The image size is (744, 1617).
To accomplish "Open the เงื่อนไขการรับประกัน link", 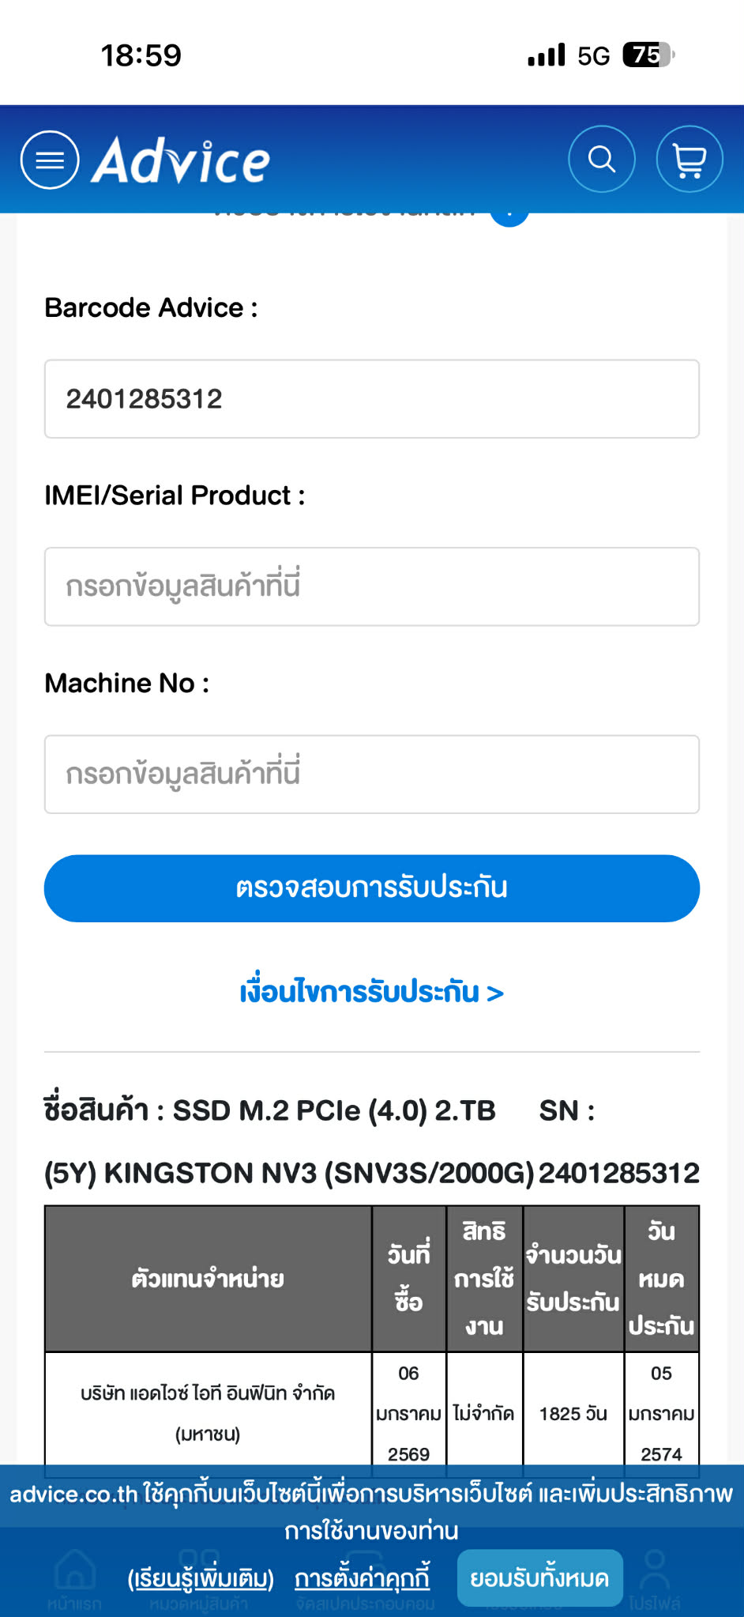I will click(371, 992).
